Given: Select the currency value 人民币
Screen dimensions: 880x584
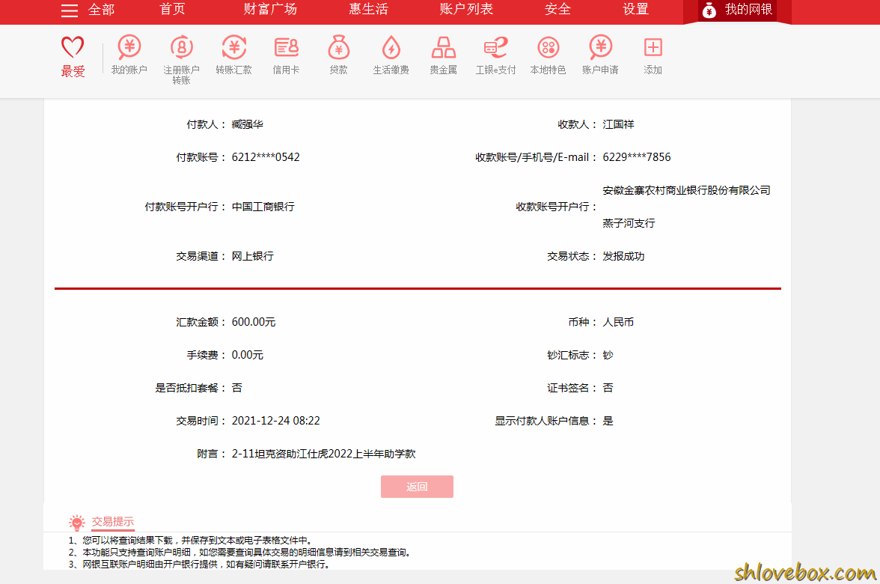Looking at the screenshot, I should [x=618, y=322].
